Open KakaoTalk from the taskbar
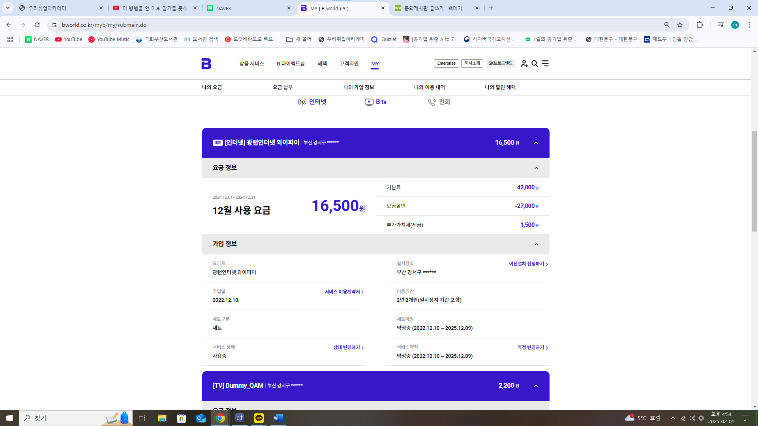758x426 pixels. 259,418
